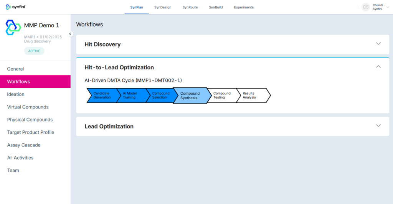Click the Hit-to-Lead Optimization heading
The height and width of the screenshot is (204, 393).
119,67
